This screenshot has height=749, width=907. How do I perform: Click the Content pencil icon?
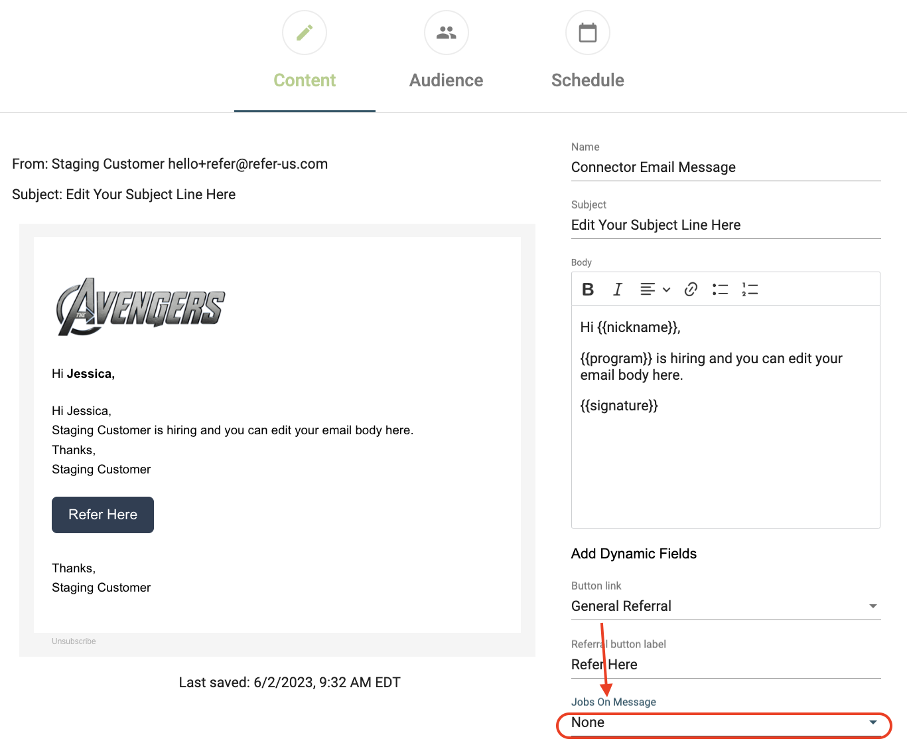coord(305,33)
